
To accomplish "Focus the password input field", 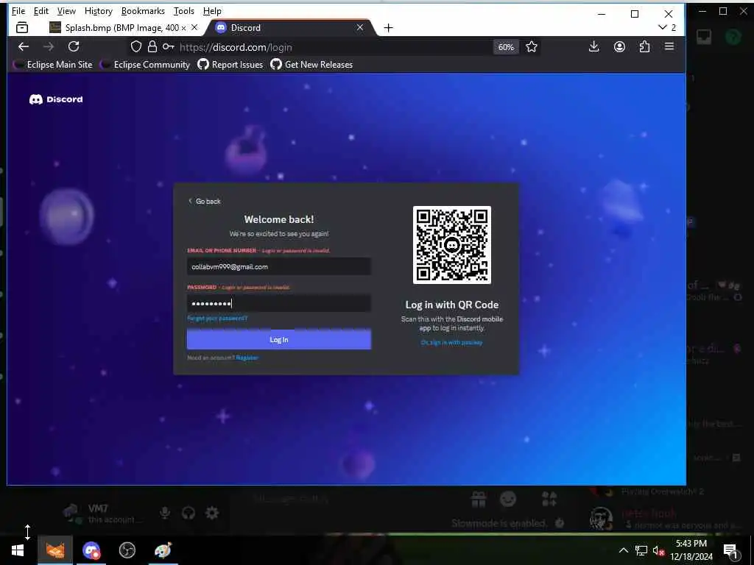I will tap(279, 303).
